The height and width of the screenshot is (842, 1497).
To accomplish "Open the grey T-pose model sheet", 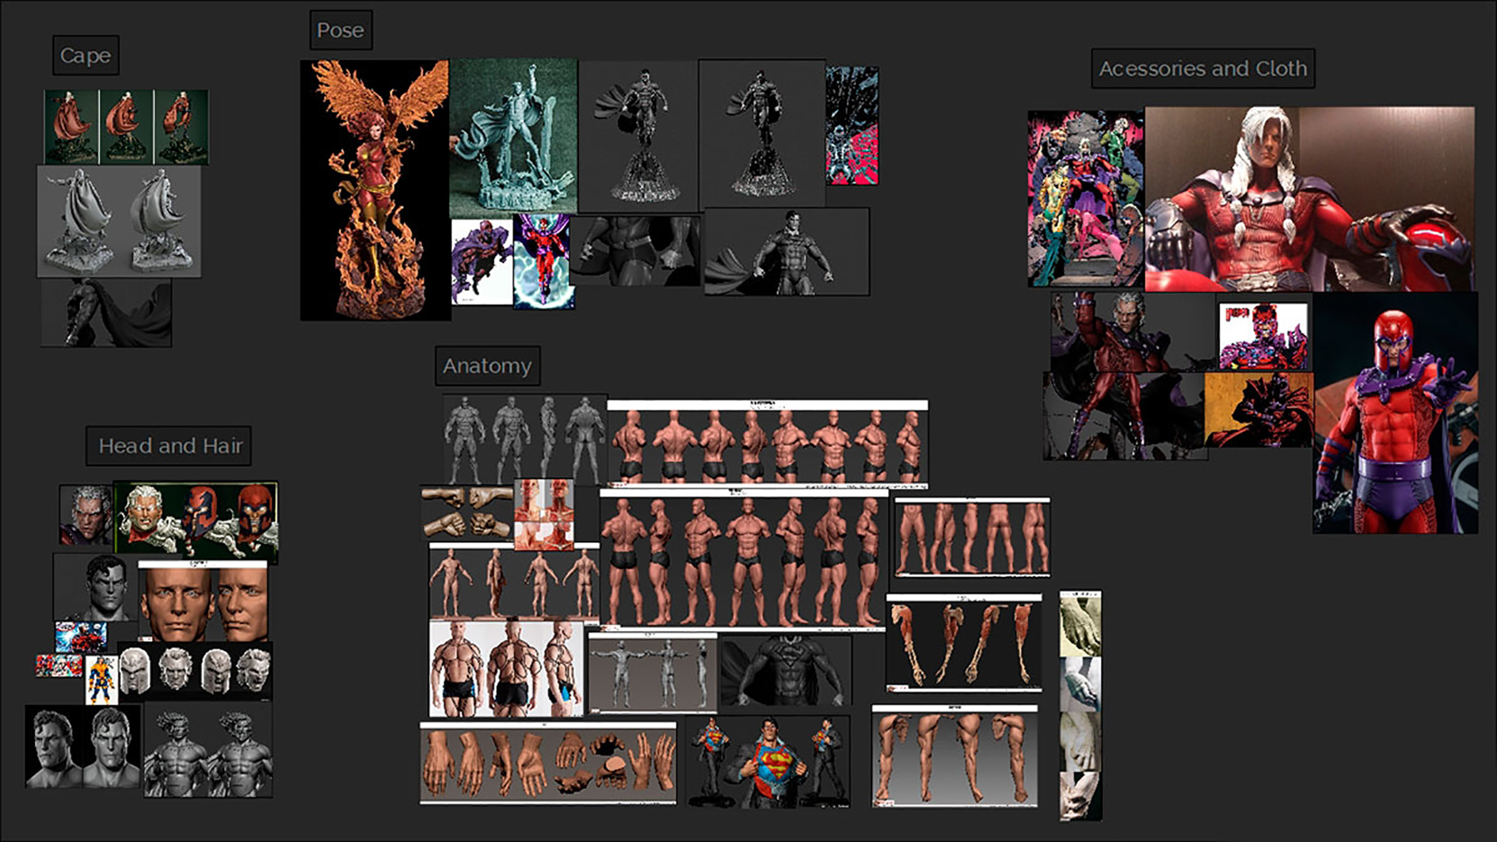I will coord(652,672).
